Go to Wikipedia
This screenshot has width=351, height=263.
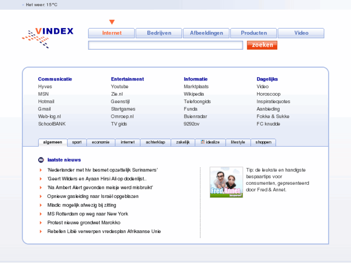coord(194,94)
